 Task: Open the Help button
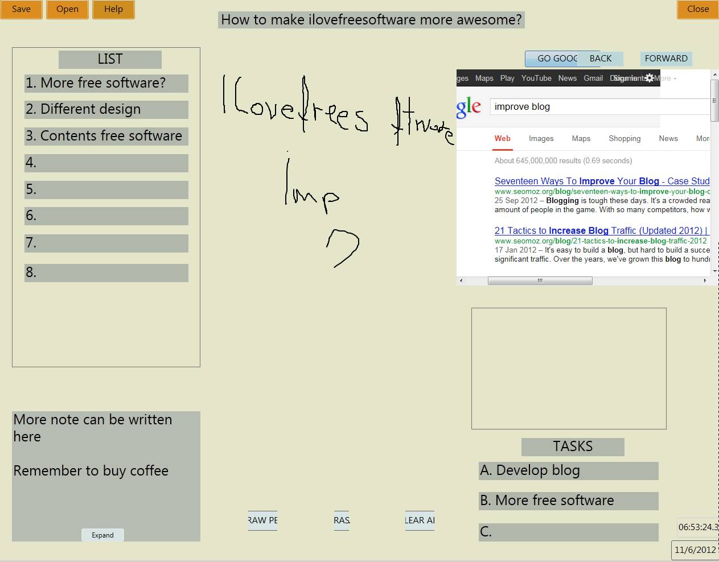pos(113,9)
